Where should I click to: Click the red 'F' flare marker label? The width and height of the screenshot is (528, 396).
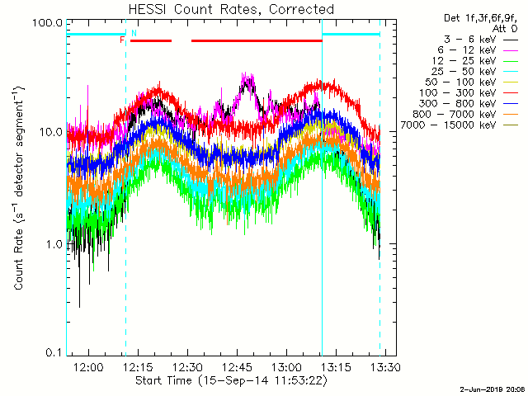tap(122, 40)
